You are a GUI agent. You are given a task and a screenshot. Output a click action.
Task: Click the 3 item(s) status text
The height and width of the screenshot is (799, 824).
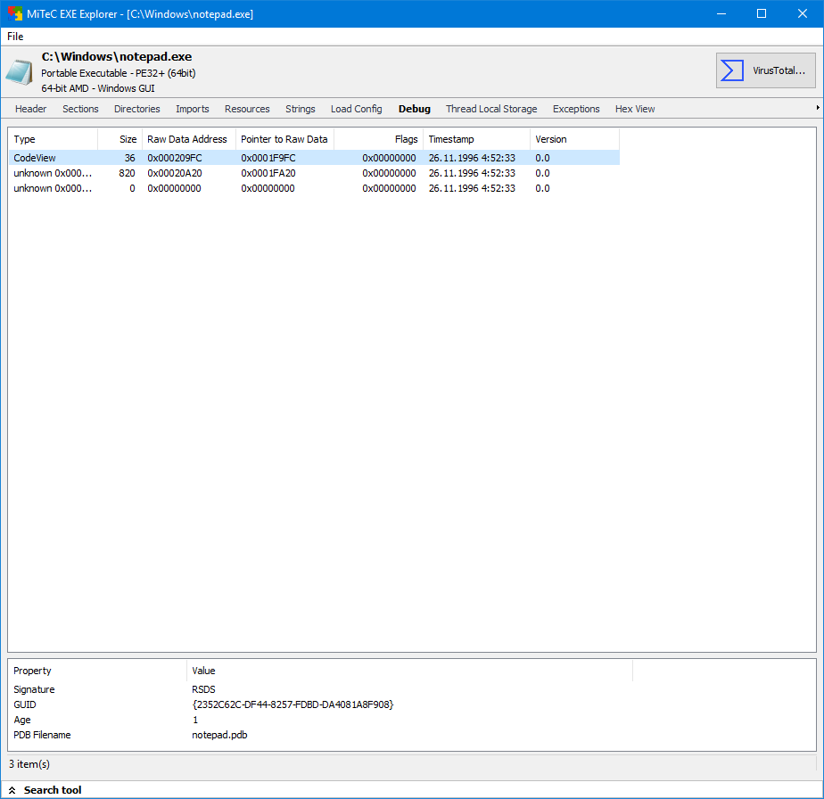click(x=29, y=764)
